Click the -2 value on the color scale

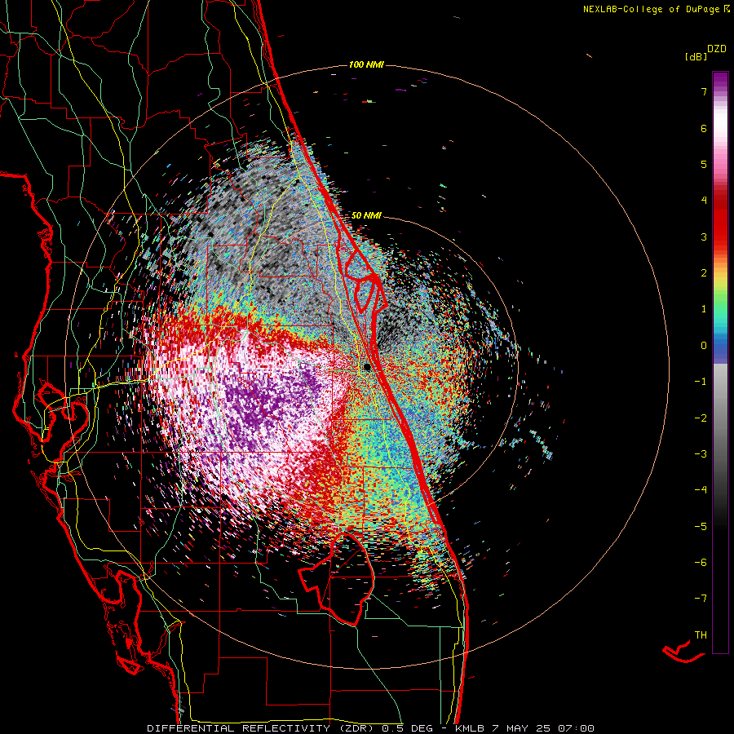tap(701, 418)
